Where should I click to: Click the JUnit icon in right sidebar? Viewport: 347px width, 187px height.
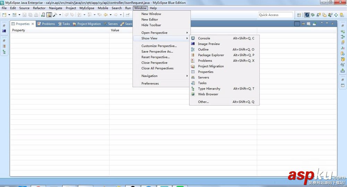[343, 48]
